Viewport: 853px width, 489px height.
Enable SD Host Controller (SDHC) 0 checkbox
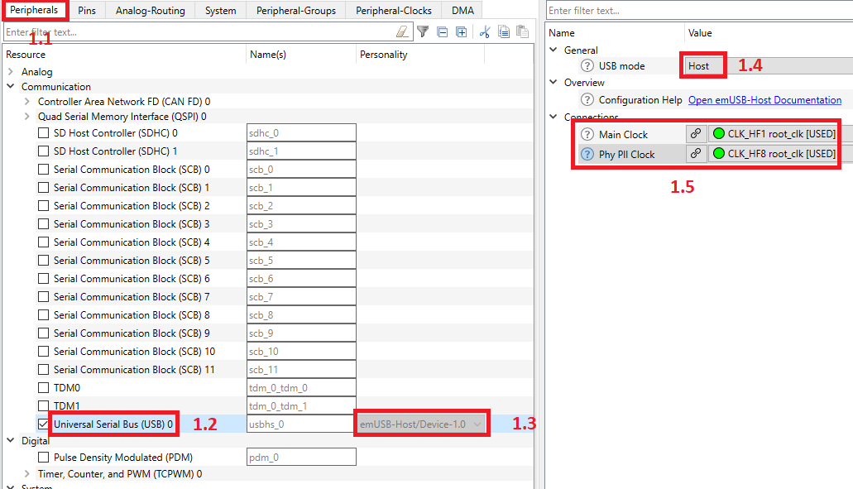click(x=44, y=133)
